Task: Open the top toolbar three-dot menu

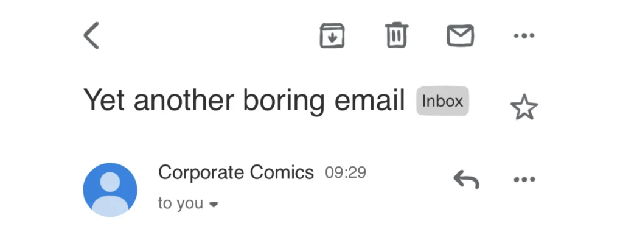Action: (x=524, y=36)
